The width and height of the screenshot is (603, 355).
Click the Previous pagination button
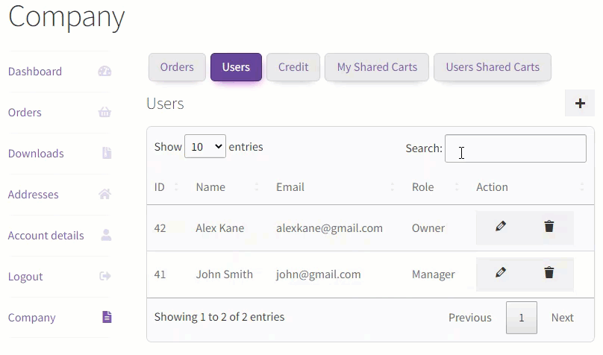pyautogui.click(x=470, y=318)
